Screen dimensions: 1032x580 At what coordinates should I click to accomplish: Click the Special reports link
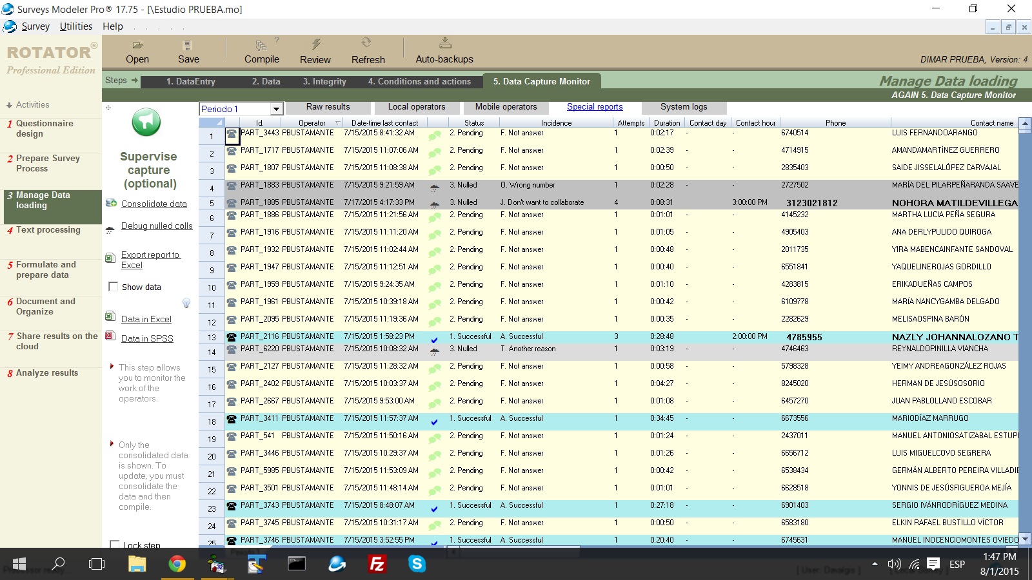595,107
